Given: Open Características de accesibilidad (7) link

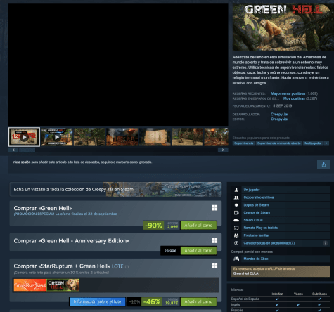Looking at the screenshot, I should click(269, 243).
